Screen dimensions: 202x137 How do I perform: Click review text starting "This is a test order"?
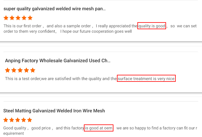[x=58, y=79]
